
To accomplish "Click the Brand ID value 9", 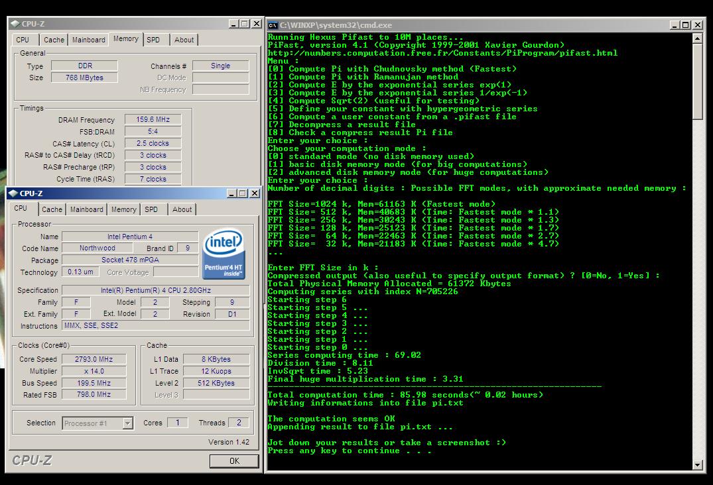I will 187,248.
